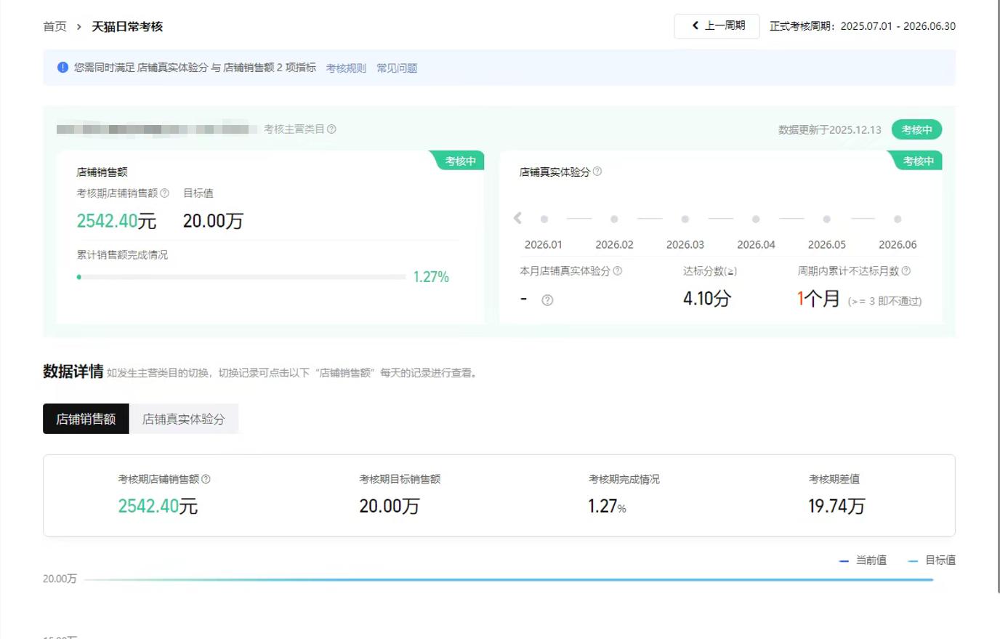
Task: Click help icon next to 考核期店铺销售额 in top card
Action: [164, 193]
